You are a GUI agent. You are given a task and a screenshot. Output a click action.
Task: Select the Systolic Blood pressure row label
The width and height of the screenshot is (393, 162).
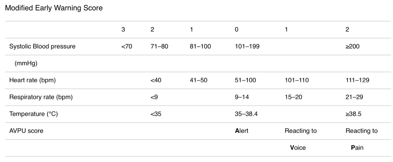42,47
